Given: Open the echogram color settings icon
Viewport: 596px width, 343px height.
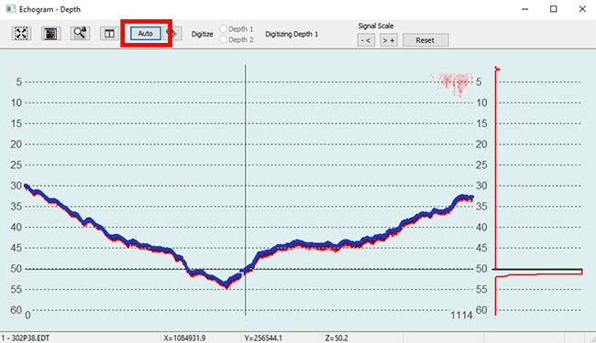Looking at the screenshot, I should coord(50,33).
